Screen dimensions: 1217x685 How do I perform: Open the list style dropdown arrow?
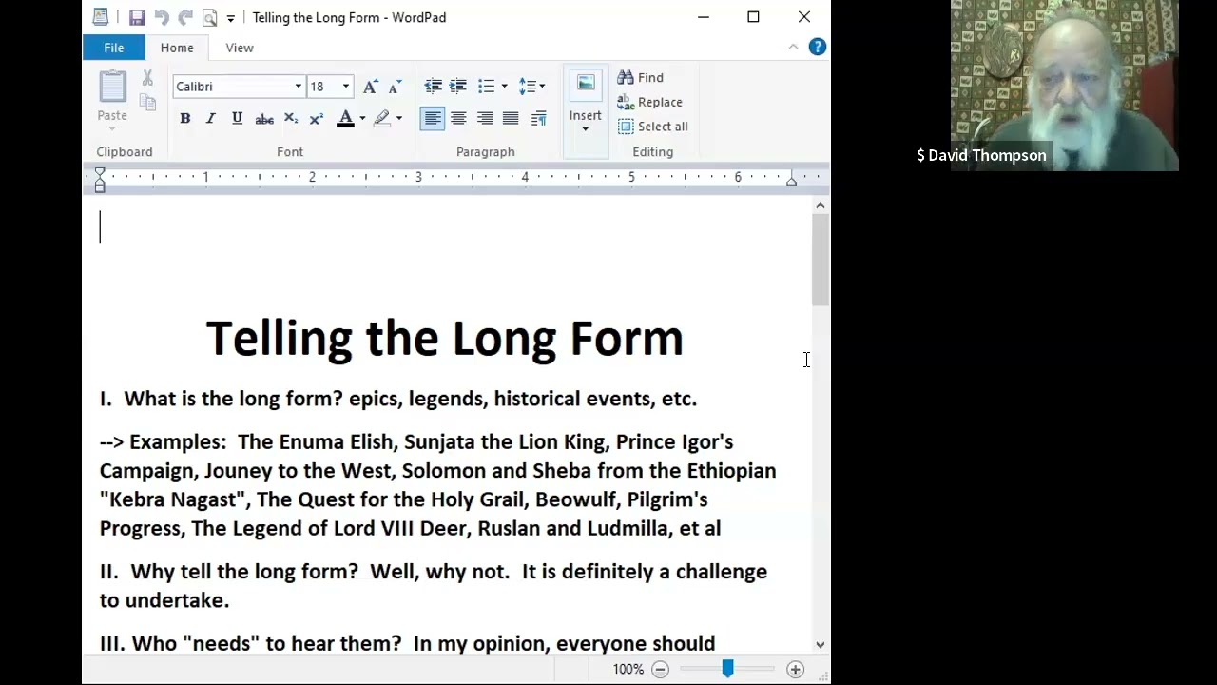[504, 87]
